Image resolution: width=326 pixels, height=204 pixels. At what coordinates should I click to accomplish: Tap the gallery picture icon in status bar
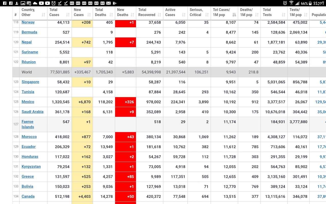(x=23, y=3)
